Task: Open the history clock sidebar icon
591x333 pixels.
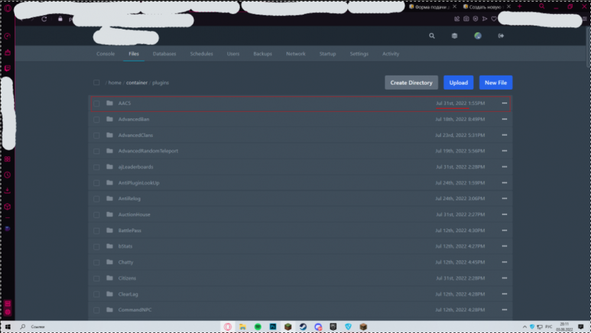Action: 8,175
